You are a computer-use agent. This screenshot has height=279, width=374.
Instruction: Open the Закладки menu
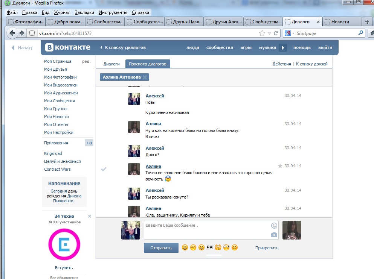pyautogui.click(x=84, y=12)
